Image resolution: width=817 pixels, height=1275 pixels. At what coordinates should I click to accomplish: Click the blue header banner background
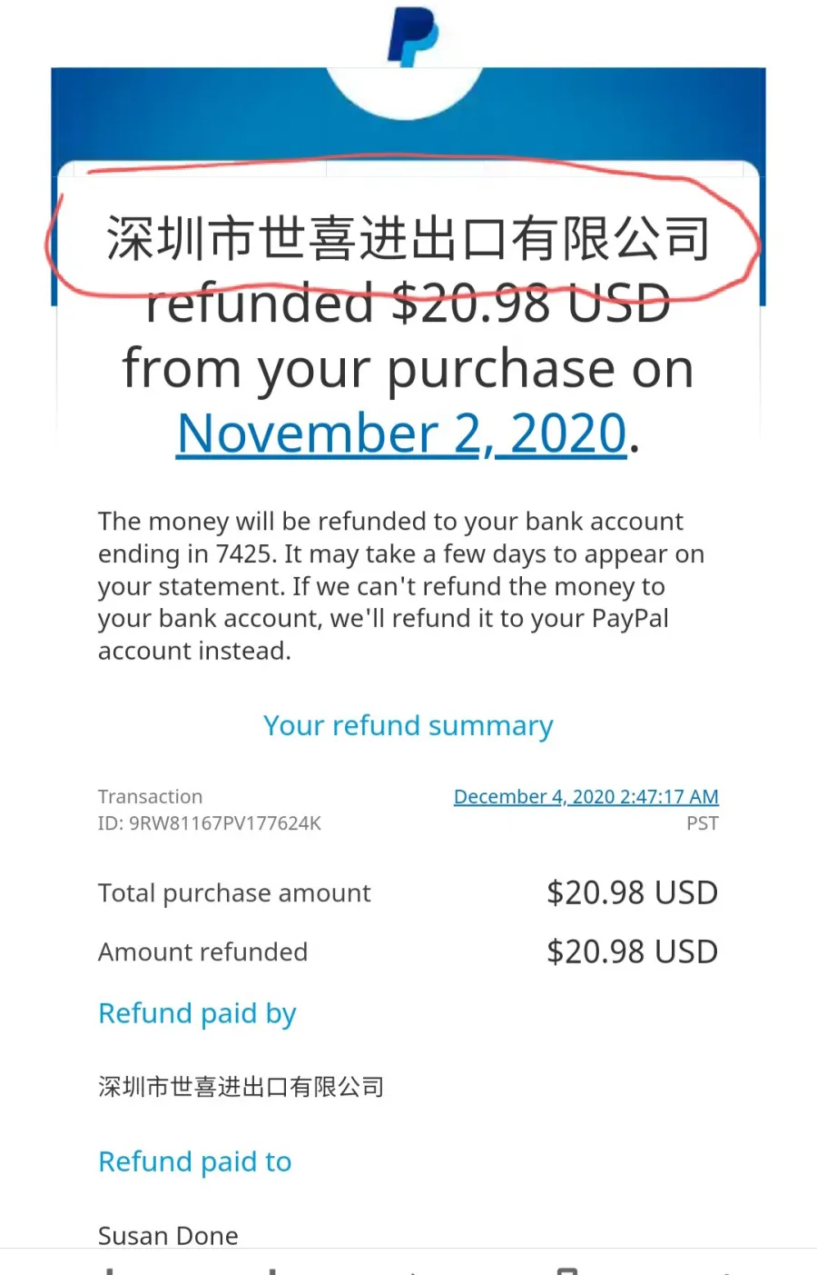pos(182,114)
